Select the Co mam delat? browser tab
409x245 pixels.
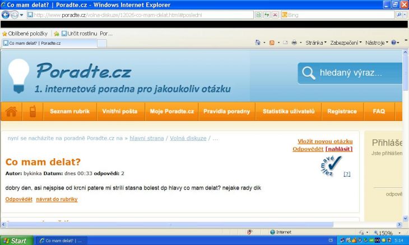point(49,43)
